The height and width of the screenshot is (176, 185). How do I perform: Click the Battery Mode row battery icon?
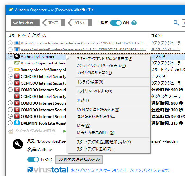point(17,70)
